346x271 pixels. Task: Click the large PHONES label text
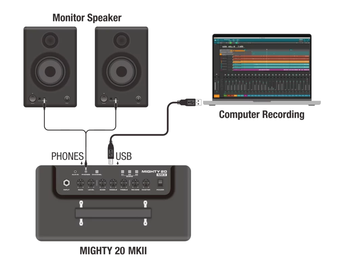click(67, 156)
